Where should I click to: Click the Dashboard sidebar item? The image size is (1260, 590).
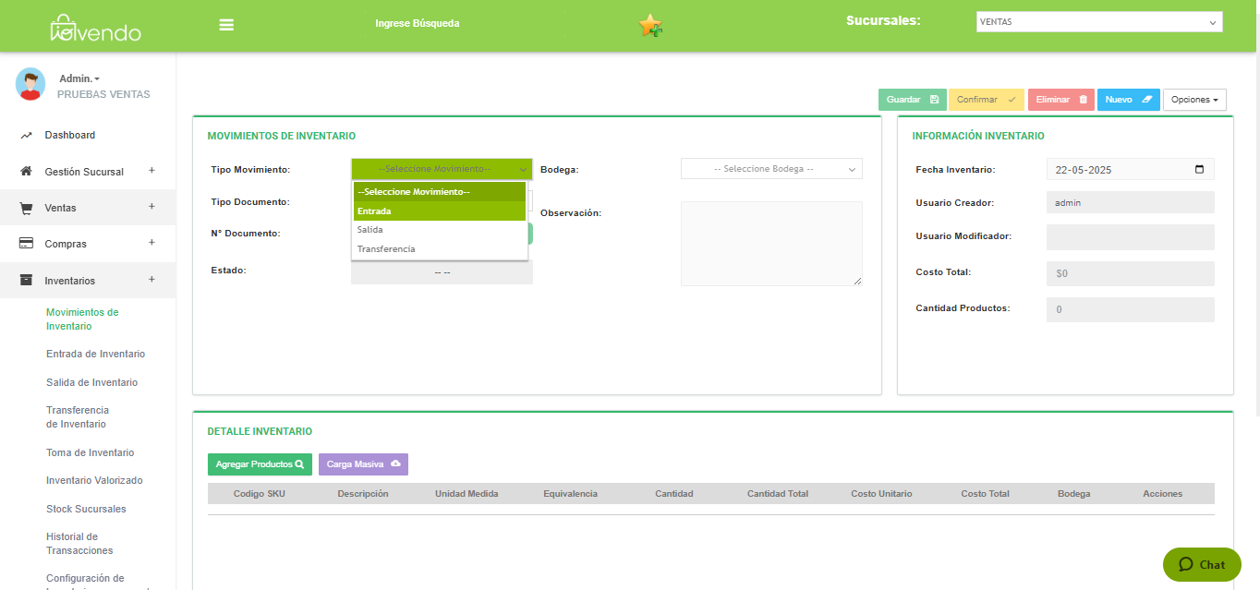pos(69,135)
